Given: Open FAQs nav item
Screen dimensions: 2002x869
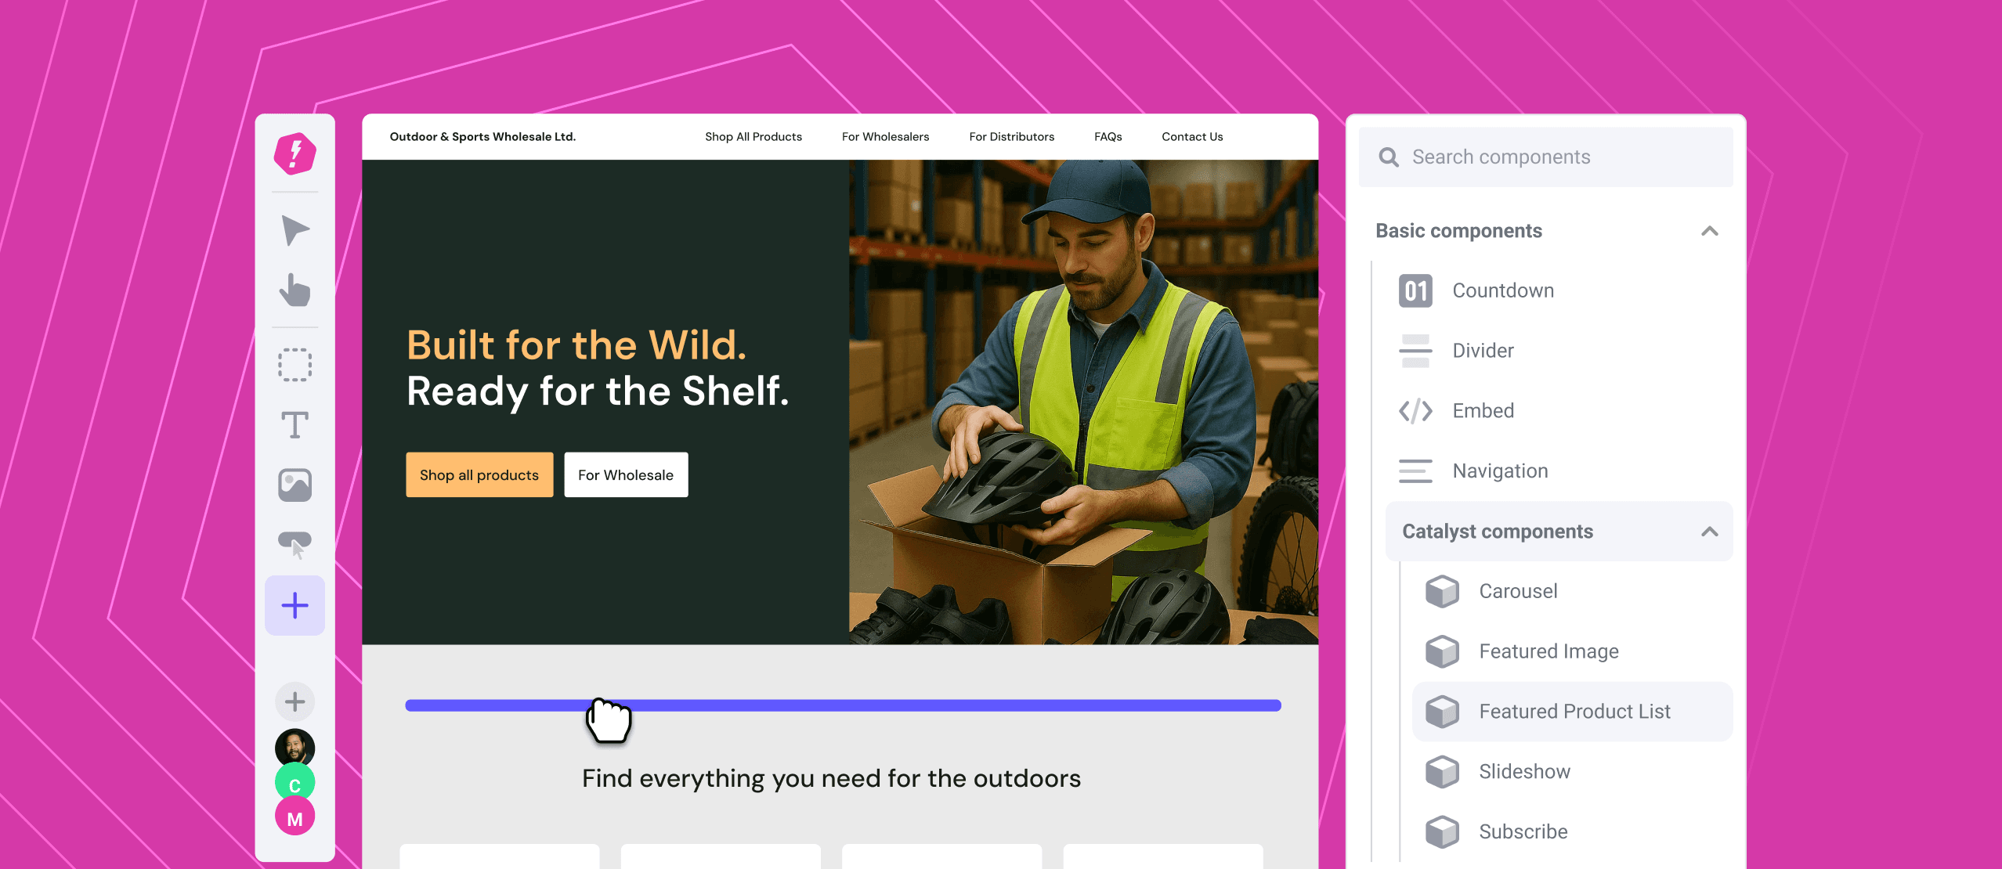Looking at the screenshot, I should coord(1108,137).
